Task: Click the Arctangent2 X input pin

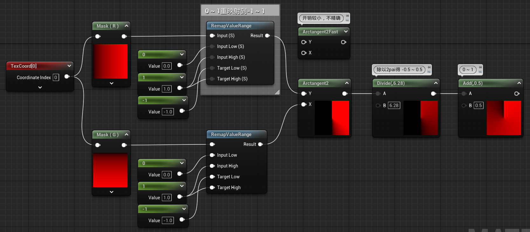Action: tap(304, 104)
